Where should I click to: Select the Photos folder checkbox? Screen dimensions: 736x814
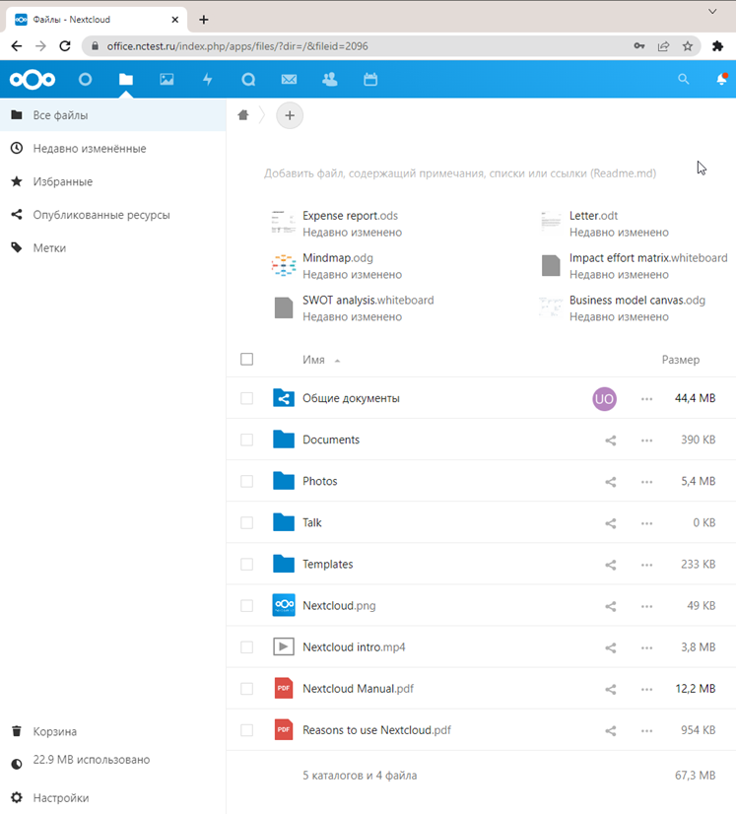coord(247,481)
